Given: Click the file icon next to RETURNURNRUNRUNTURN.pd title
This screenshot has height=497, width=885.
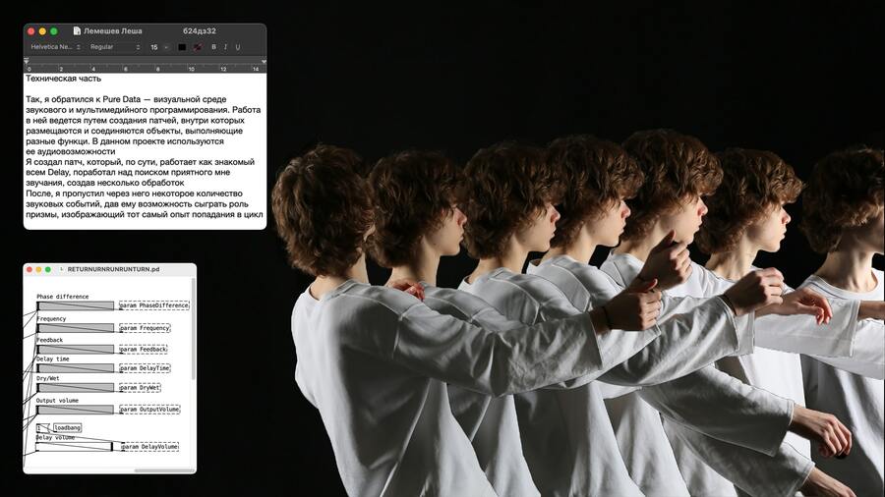Looking at the screenshot, I should tap(62, 269).
